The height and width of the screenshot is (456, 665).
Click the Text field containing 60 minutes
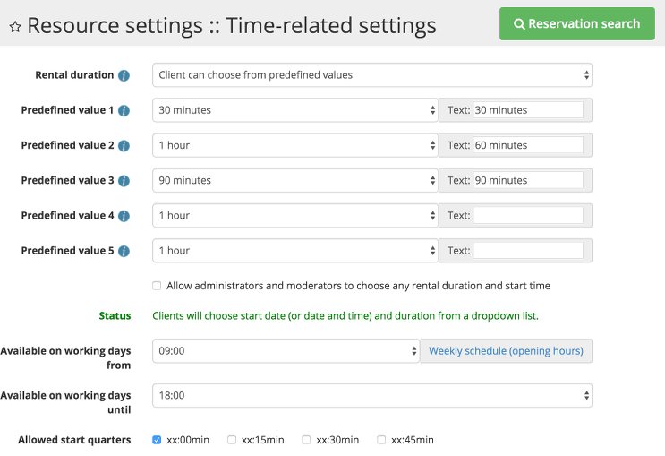pyautogui.click(x=527, y=145)
